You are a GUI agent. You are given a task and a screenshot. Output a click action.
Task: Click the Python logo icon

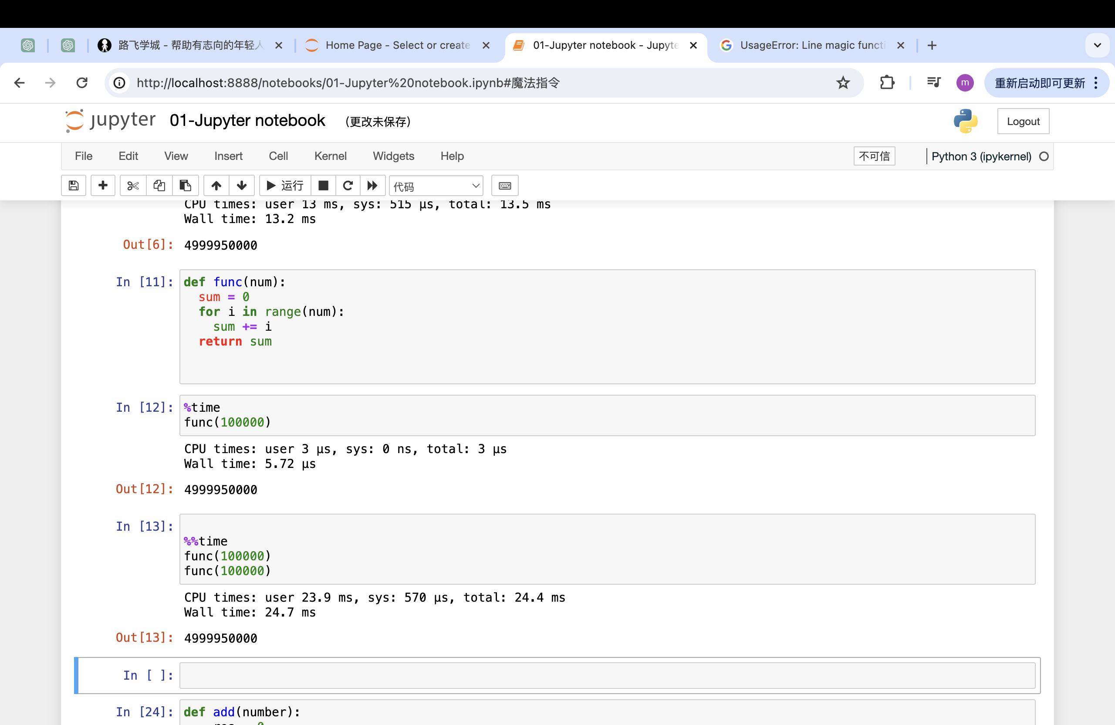point(966,121)
